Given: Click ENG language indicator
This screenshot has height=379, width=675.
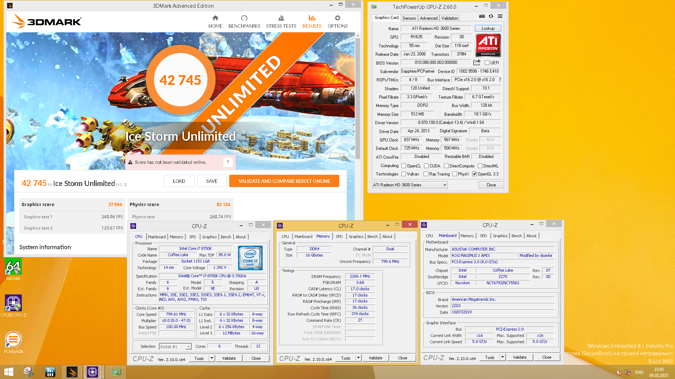Looking at the screenshot, I should (x=639, y=372).
